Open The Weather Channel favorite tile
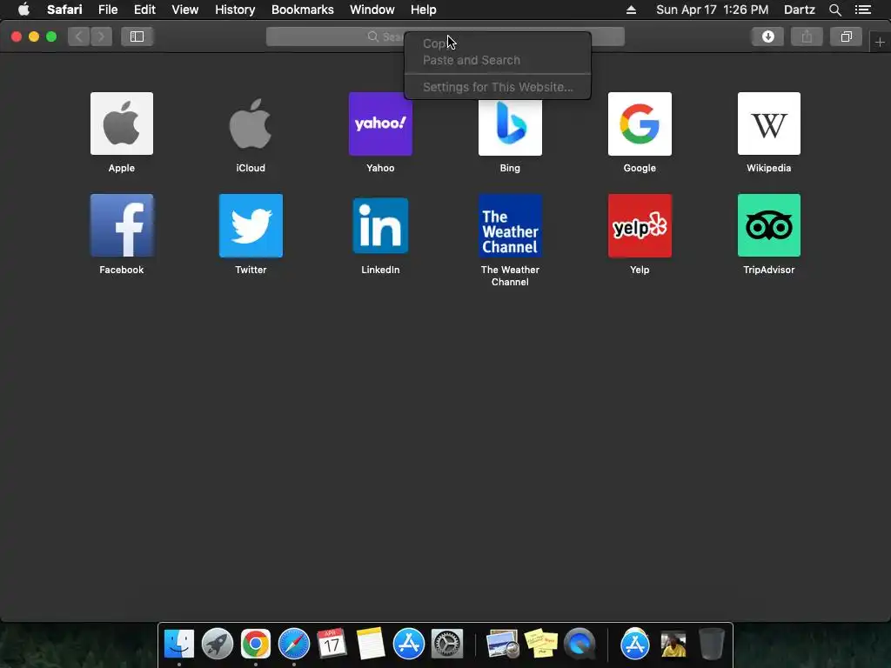Screen dimensions: 891x668 click(510, 225)
